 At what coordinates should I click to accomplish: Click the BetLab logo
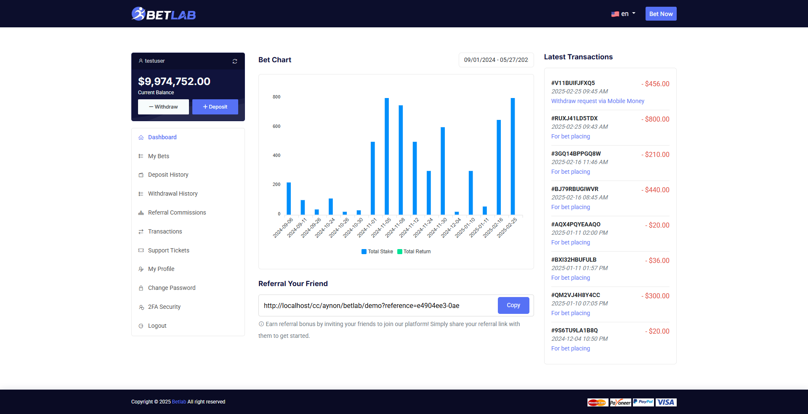click(164, 14)
